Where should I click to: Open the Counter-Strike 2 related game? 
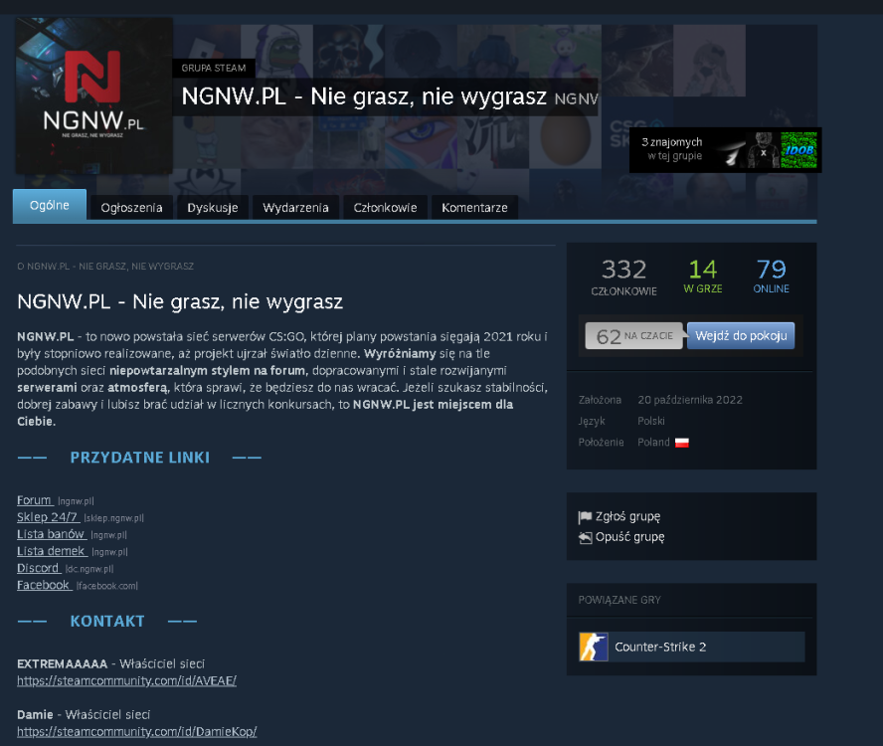coord(691,647)
